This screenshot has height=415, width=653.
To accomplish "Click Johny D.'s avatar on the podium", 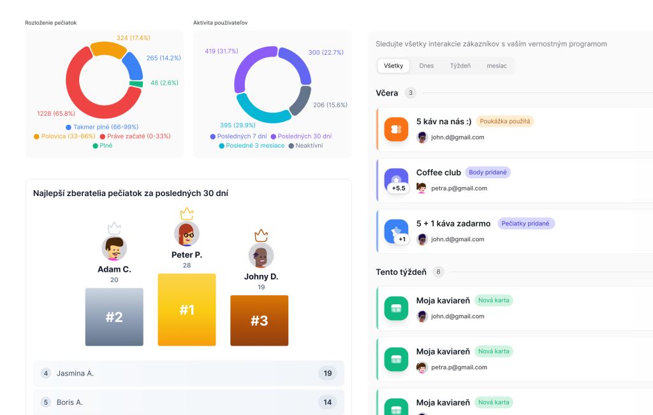I will coord(261,256).
